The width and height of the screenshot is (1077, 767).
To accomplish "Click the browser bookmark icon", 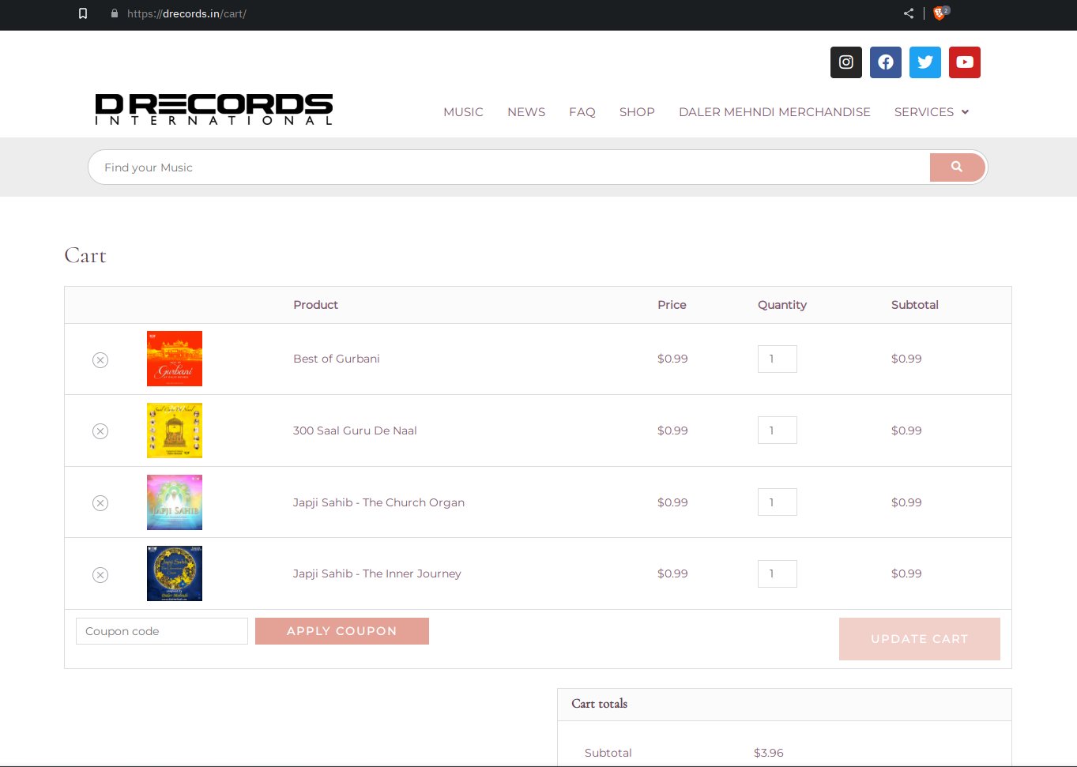I will tap(83, 13).
